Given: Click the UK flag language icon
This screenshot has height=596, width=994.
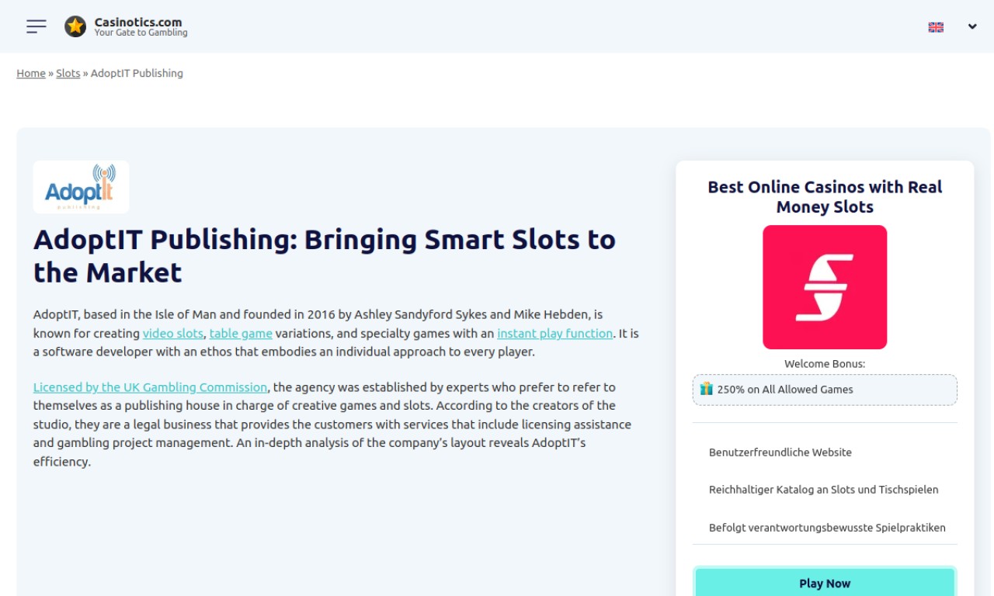Looking at the screenshot, I should tap(936, 27).
